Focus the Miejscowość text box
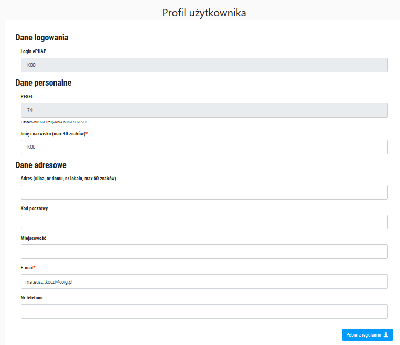This screenshot has width=400, height=345. coord(204,252)
